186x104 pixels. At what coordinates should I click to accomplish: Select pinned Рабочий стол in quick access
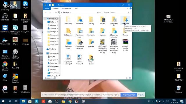pos(53,22)
